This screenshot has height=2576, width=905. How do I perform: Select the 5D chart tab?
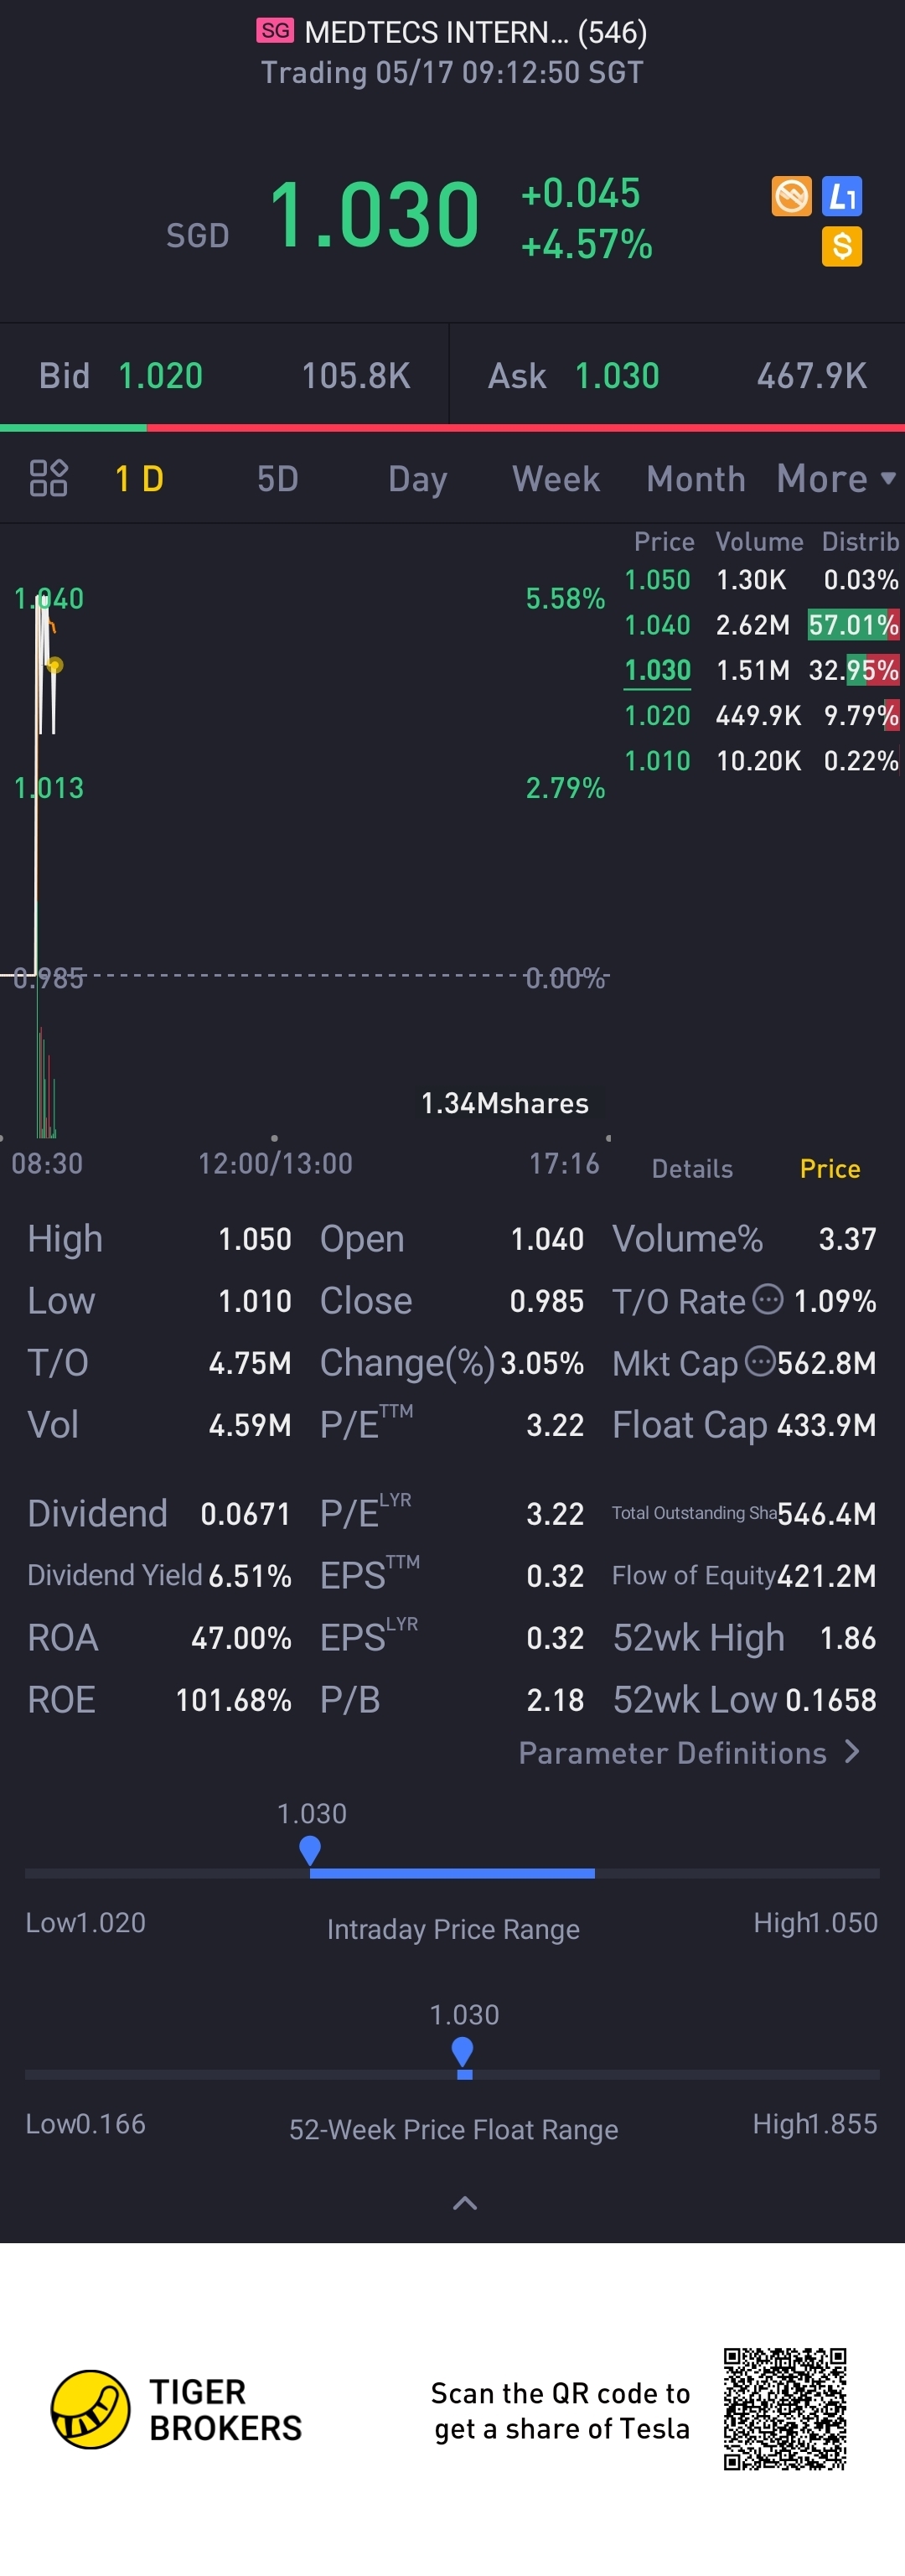(x=278, y=478)
